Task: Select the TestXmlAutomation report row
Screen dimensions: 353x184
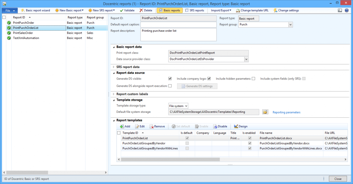Action: tap(55, 38)
